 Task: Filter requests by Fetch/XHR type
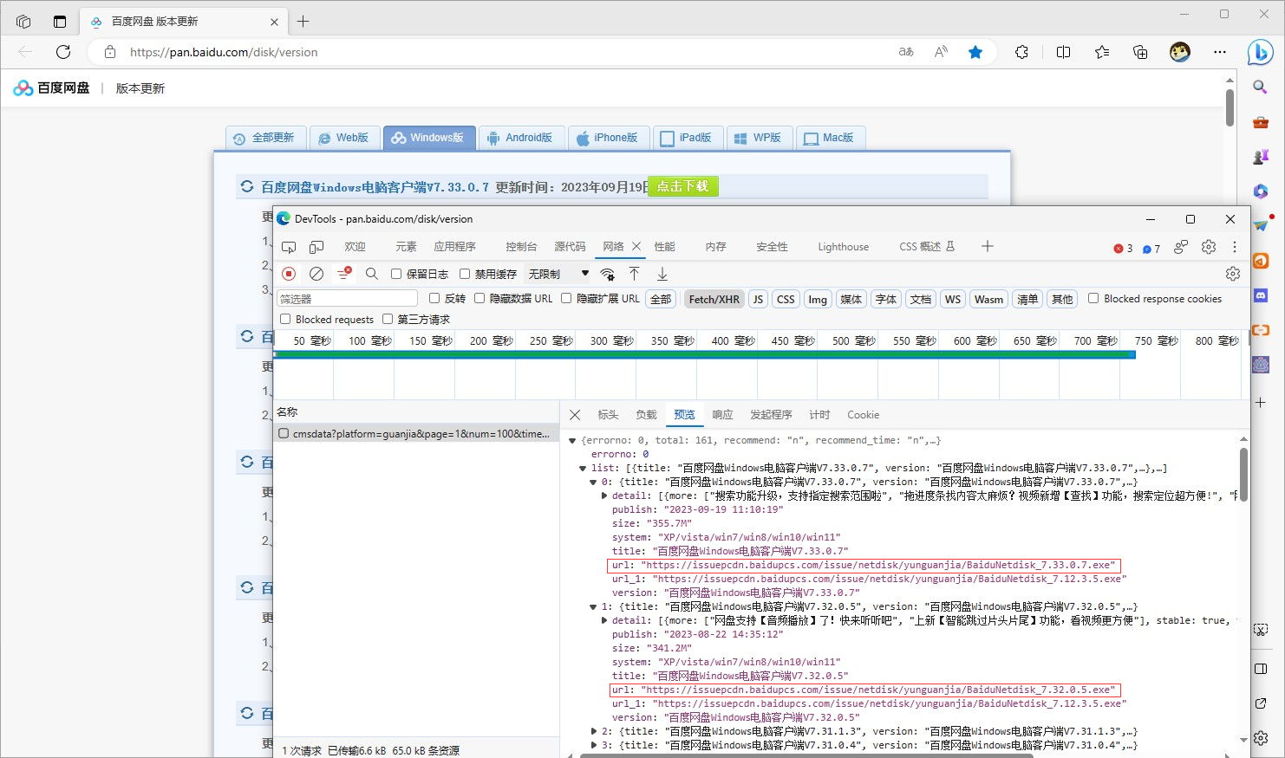[714, 299]
